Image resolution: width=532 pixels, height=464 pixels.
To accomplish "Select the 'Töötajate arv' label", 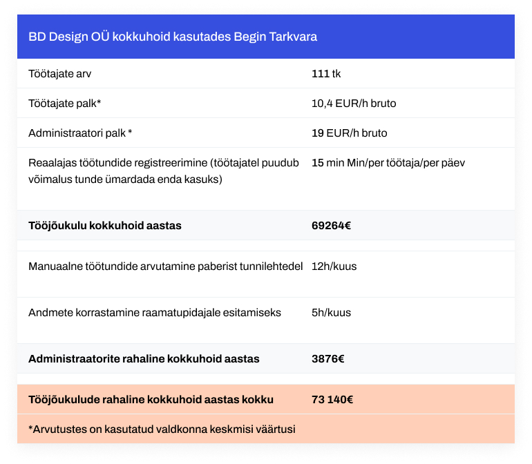I will tap(59, 74).
